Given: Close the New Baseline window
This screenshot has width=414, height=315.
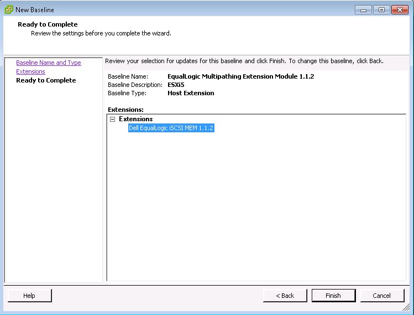Looking at the screenshot, I should pyautogui.click(x=400, y=10).
